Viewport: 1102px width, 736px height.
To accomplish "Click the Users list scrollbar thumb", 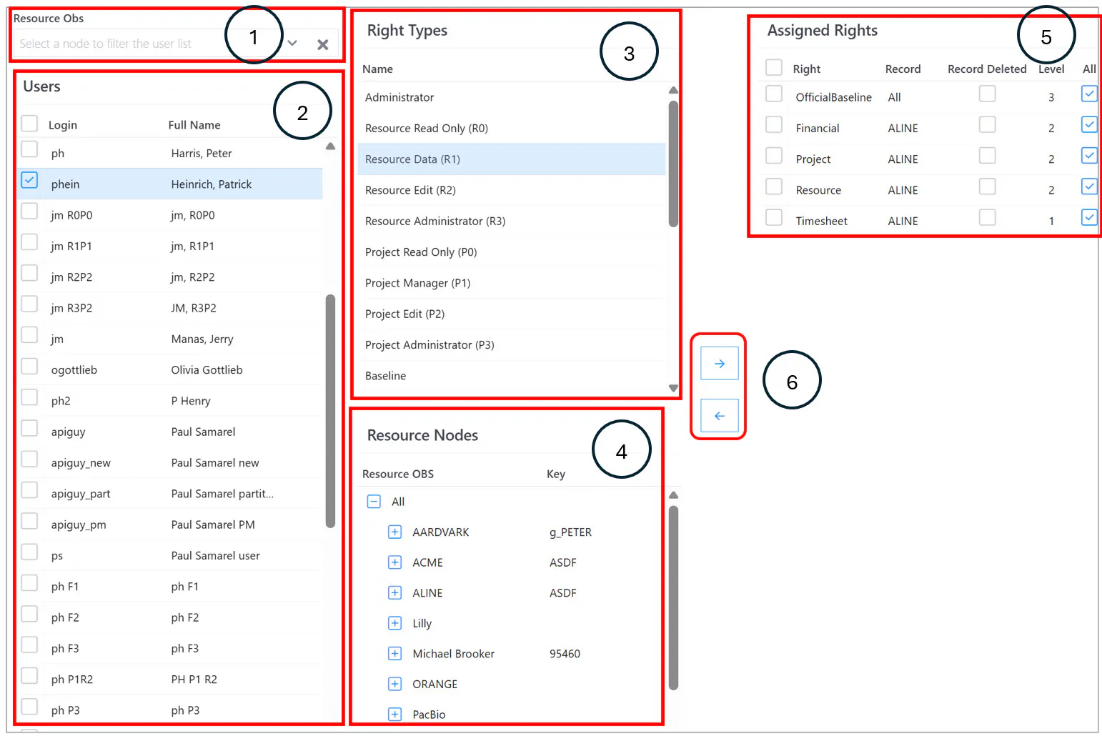I will point(330,411).
